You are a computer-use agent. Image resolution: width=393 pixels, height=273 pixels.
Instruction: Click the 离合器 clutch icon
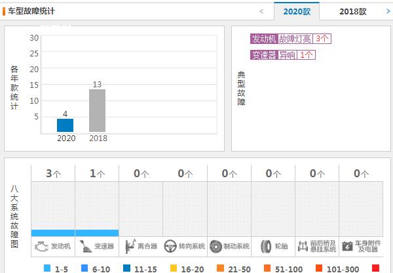point(130,246)
